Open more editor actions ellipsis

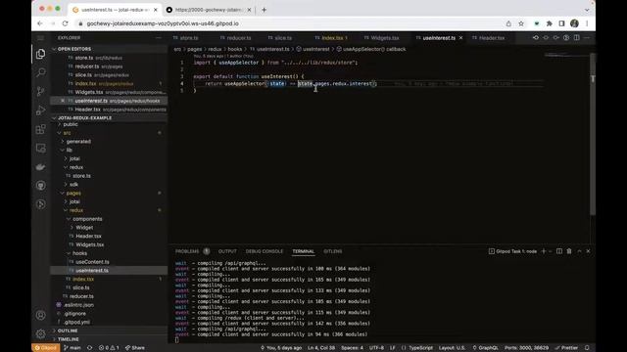587,37
